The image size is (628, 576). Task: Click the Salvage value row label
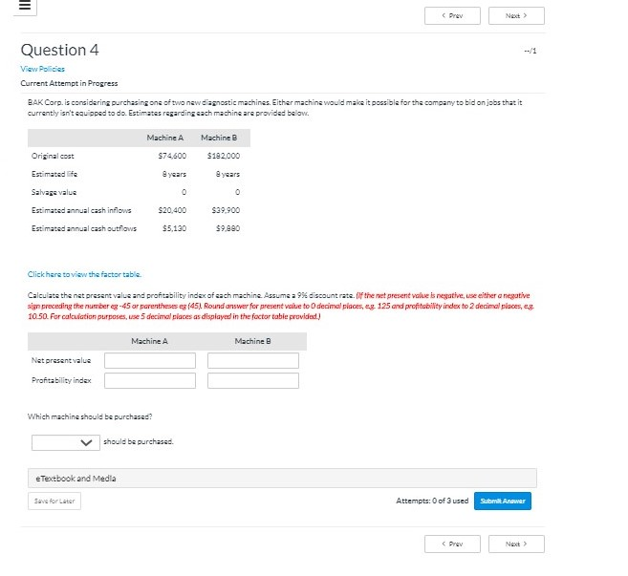(54, 192)
